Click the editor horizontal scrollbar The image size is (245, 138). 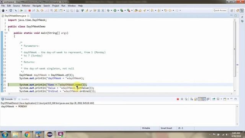(120, 94)
